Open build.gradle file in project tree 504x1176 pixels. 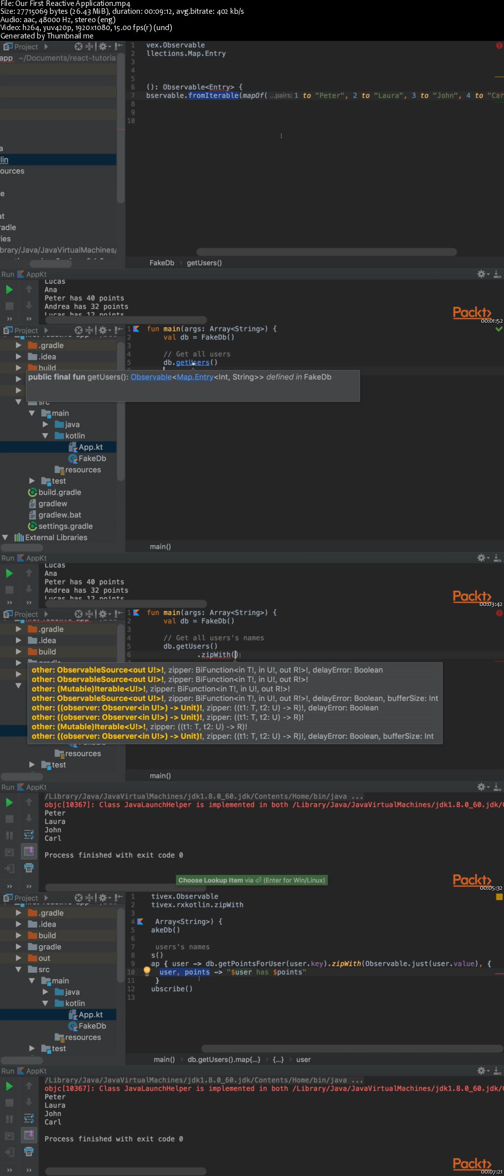click(60, 492)
